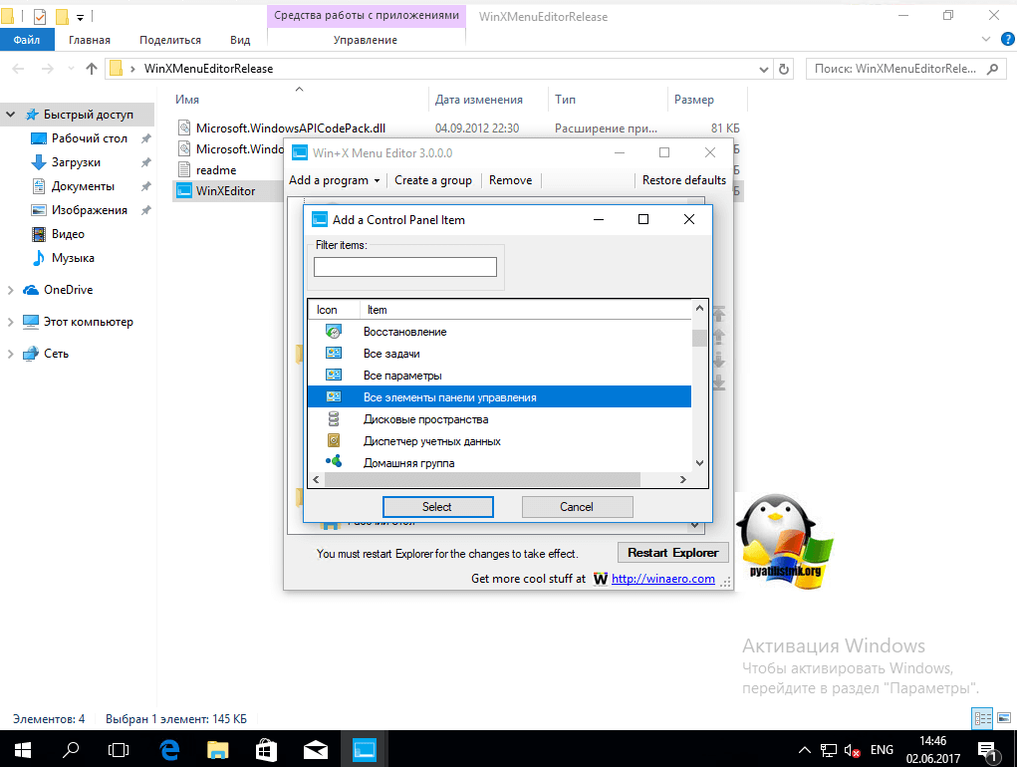
Task: Select Все параметры in the list
Action: 402,376
